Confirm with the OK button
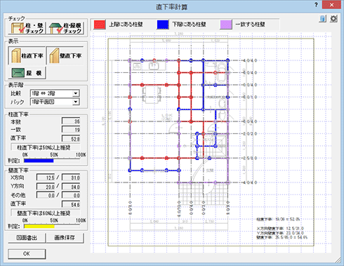The width and height of the screenshot is (344, 266). (x=27, y=253)
